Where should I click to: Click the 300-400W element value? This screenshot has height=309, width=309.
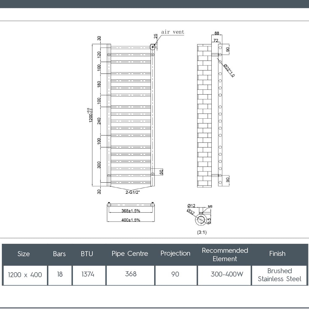click(225, 275)
